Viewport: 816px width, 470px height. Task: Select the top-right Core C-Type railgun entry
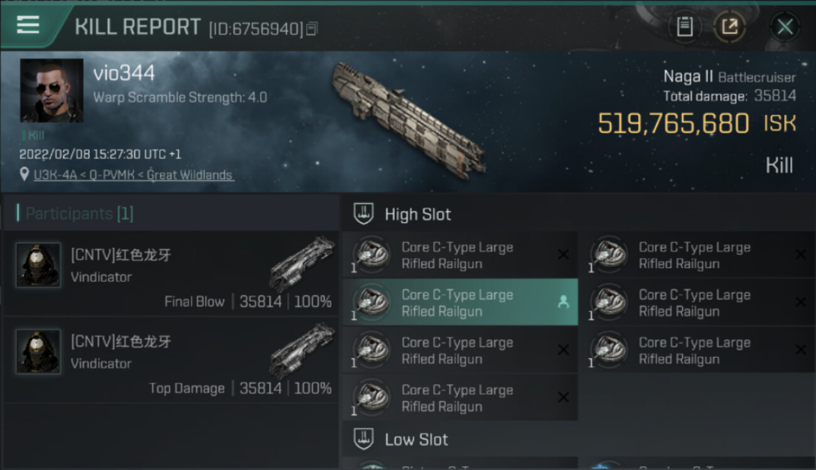point(694,255)
